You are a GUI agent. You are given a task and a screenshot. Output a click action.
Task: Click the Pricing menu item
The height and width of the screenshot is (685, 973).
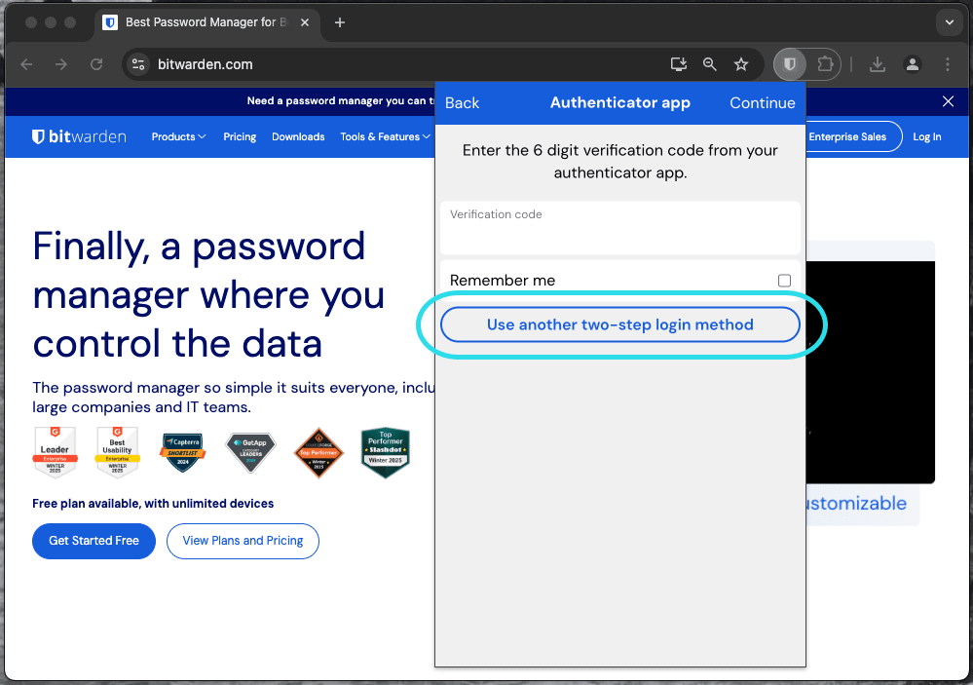click(240, 136)
